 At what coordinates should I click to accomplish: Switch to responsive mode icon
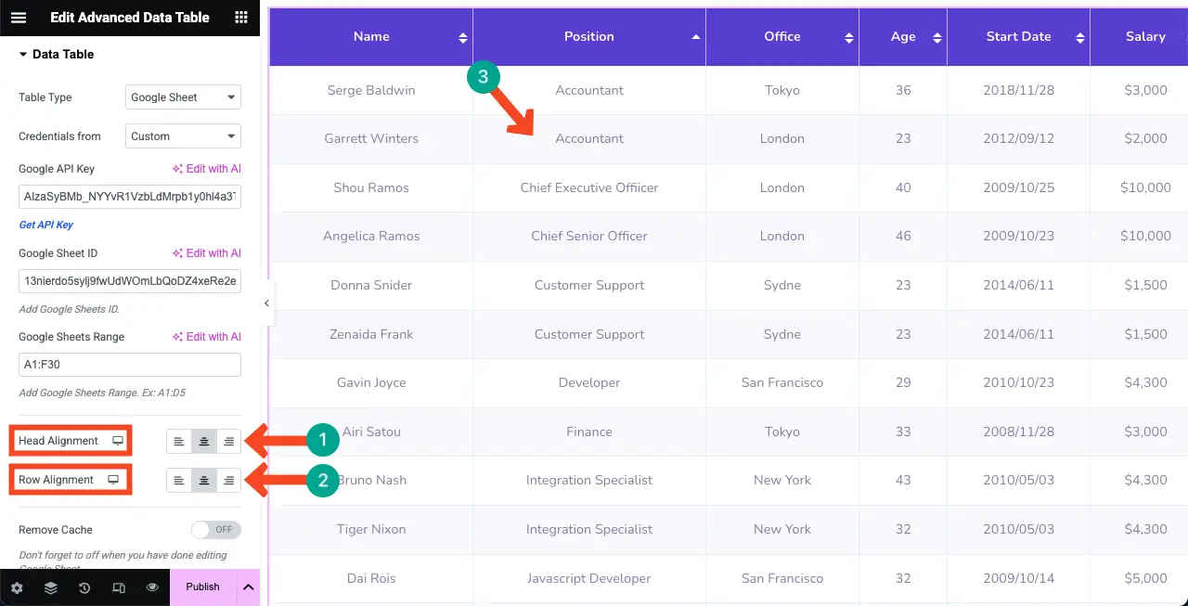click(119, 587)
